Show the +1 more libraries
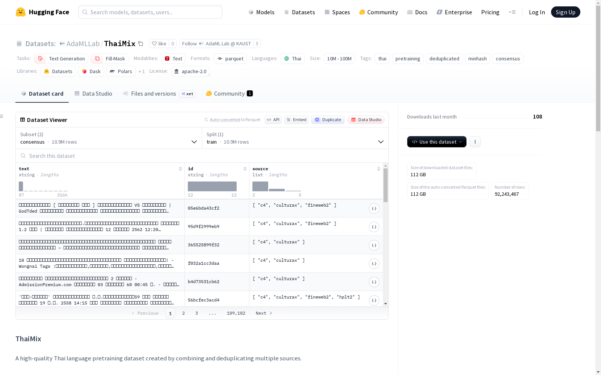Screen dimensions: 601x375 click(142, 71)
